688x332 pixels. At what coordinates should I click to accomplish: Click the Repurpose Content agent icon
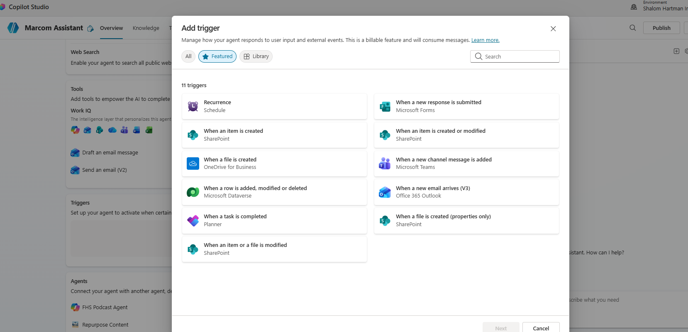point(75,325)
